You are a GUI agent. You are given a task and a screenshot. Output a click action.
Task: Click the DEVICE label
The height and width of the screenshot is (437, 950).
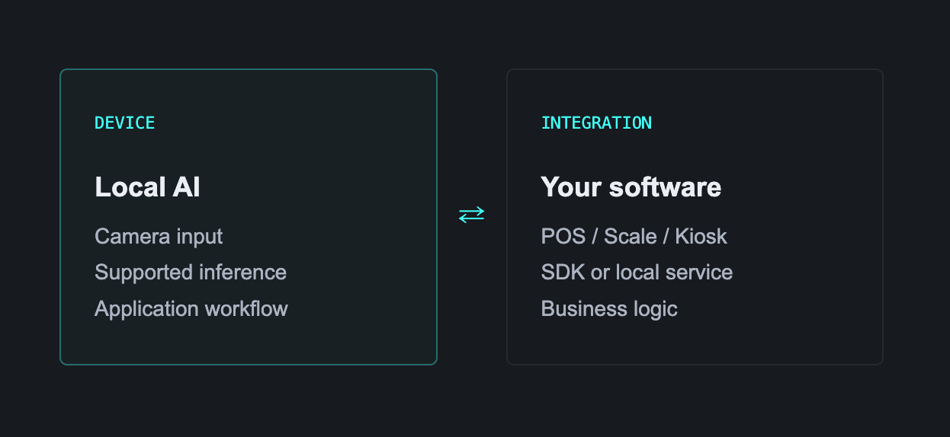[x=125, y=123]
